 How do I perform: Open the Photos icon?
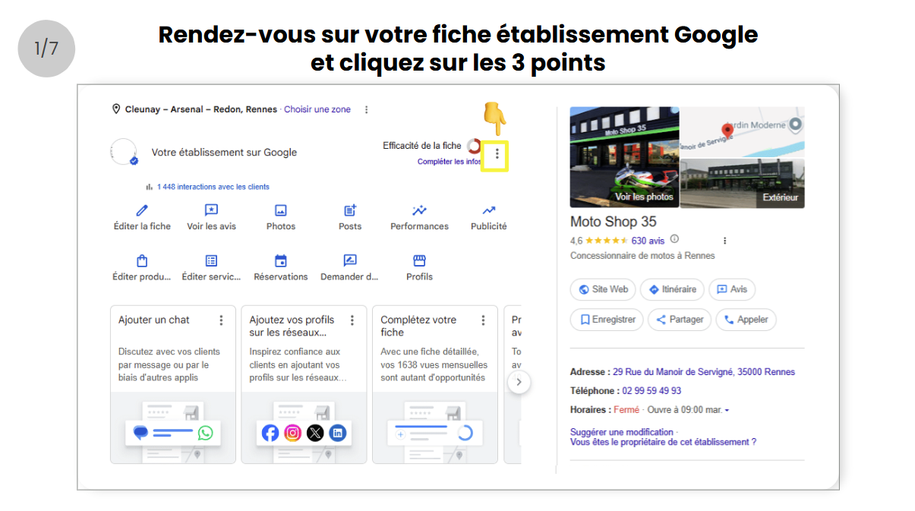[x=281, y=210]
